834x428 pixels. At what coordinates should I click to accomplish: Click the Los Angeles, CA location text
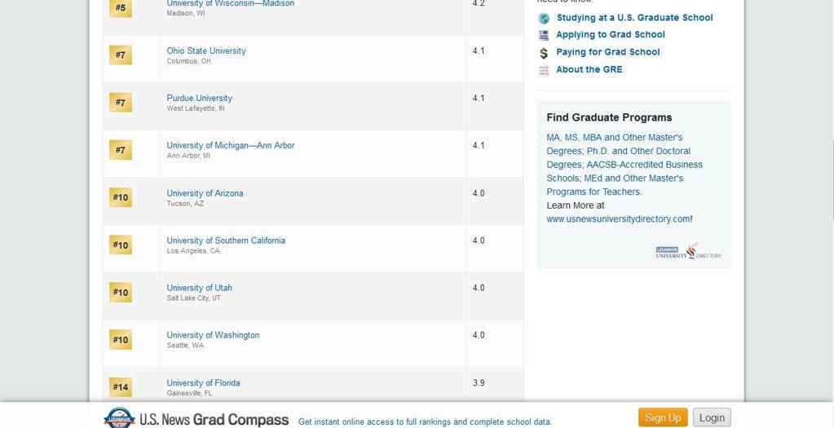[x=193, y=251]
